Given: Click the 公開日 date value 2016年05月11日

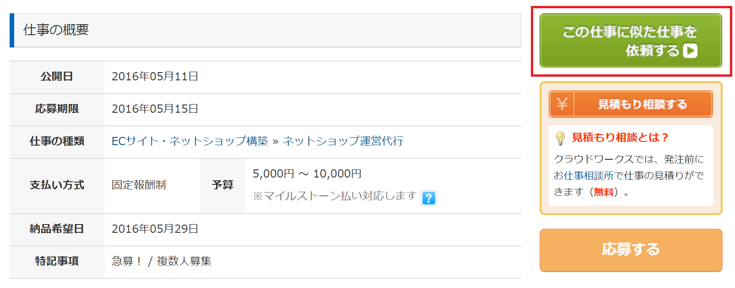Looking at the screenshot, I should (155, 76).
